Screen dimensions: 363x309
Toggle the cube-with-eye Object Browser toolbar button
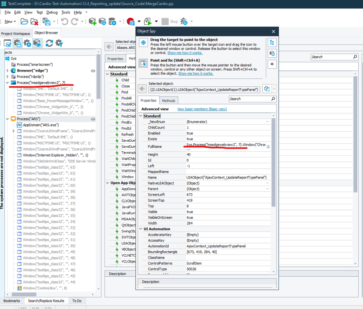click(x=37, y=44)
